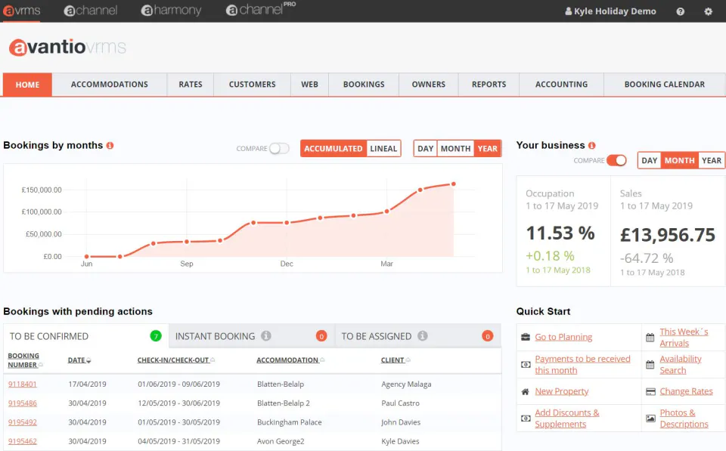Switch chart to Lineal mode
Image resolution: width=726 pixels, height=451 pixels.
383,149
